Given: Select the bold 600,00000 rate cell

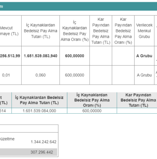Looking at the screenshot, I should pos(75,56).
